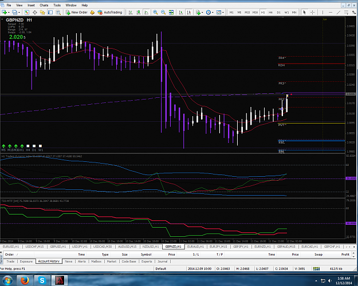
Task: Open the File menu
Action: pos(9,5)
